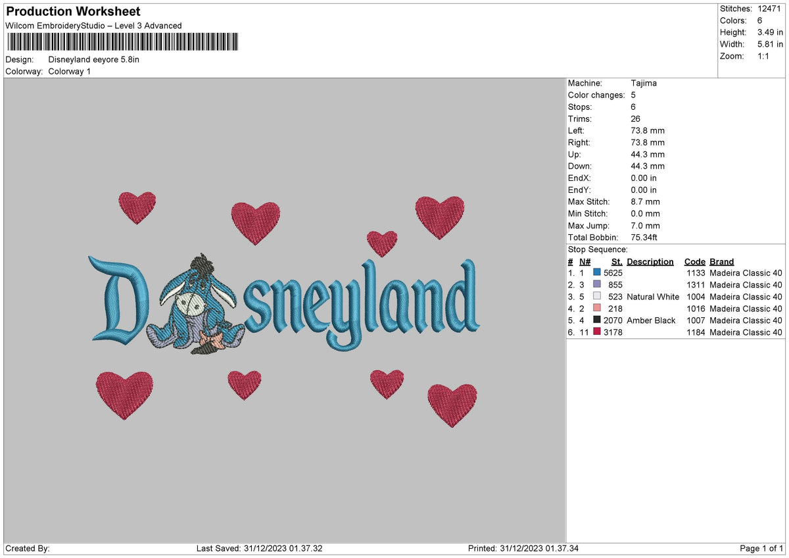
Task: Click the Stitches value 12471
Action: pos(770,9)
